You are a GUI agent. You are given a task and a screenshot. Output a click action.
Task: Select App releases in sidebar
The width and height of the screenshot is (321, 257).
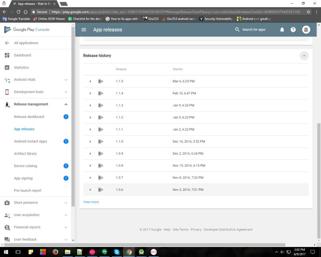pos(24,129)
